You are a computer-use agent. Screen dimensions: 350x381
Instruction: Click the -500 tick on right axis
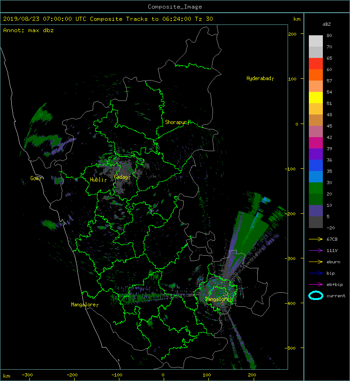pos(290,348)
